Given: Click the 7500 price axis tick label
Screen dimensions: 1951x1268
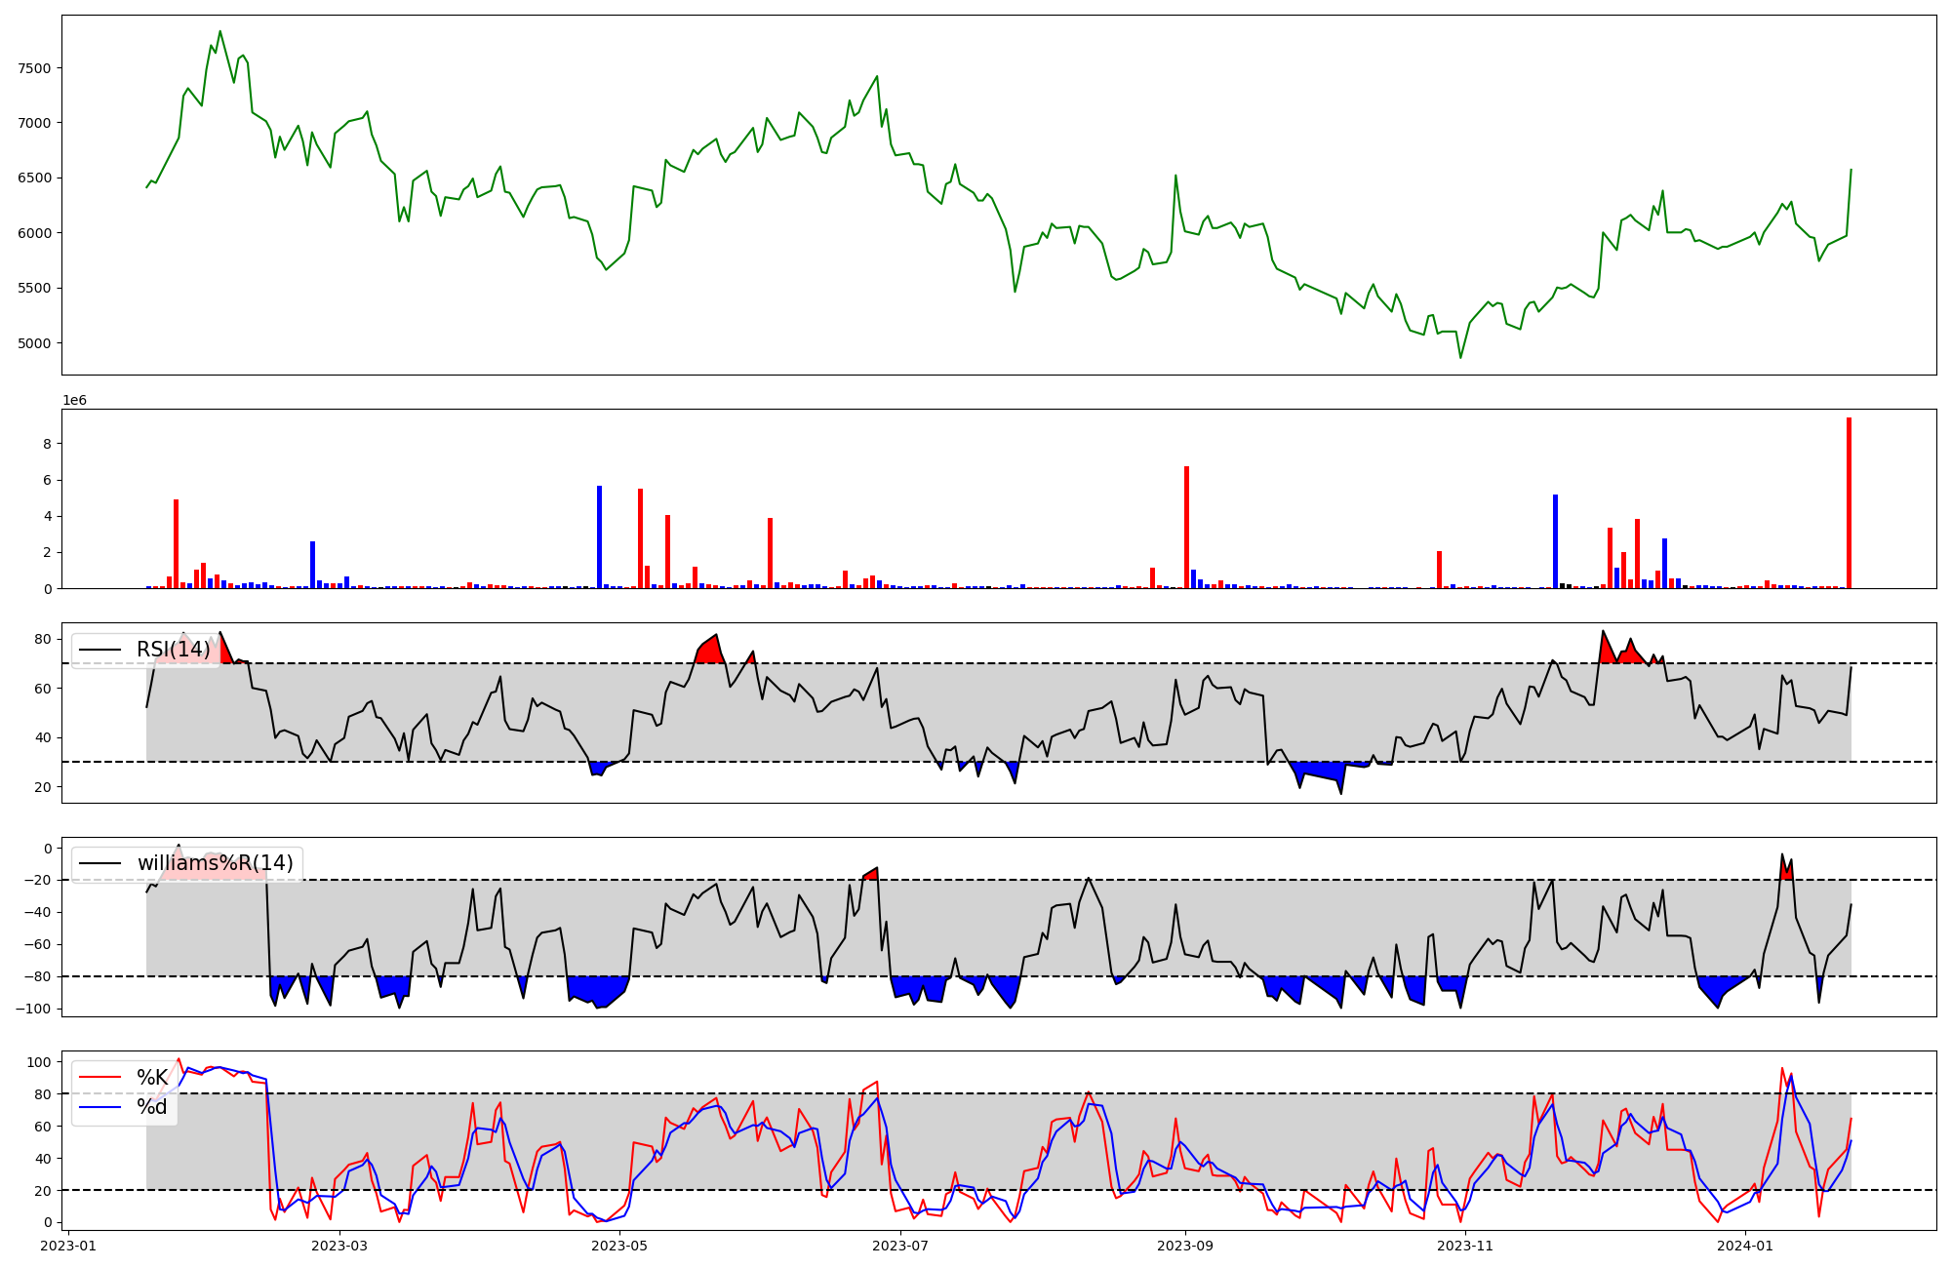Looking at the screenshot, I should tap(33, 68).
